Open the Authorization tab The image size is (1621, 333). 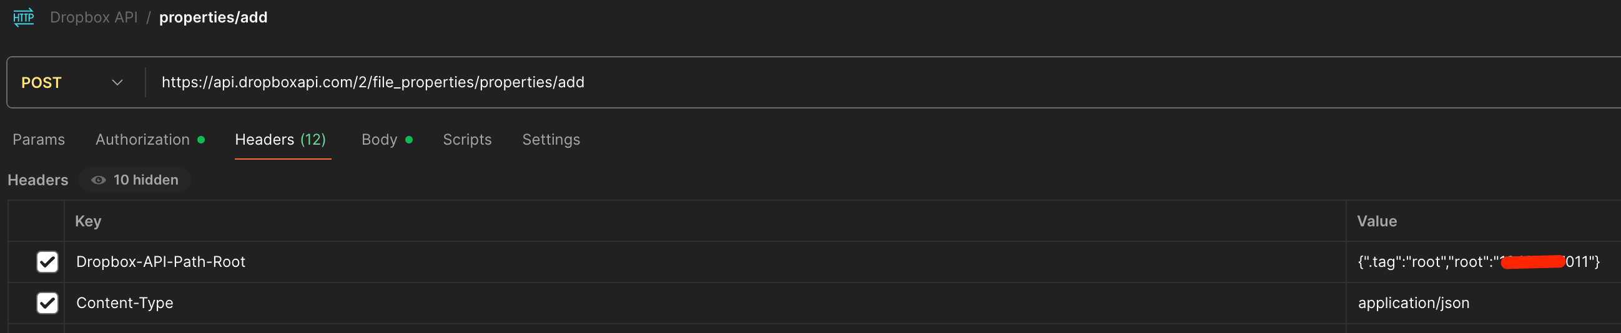tap(143, 140)
